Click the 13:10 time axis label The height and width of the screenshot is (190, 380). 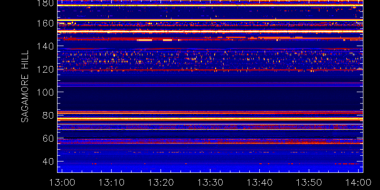[112, 182]
